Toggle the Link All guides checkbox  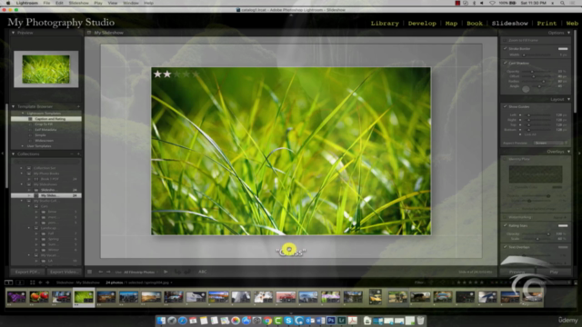pyautogui.click(x=520, y=134)
